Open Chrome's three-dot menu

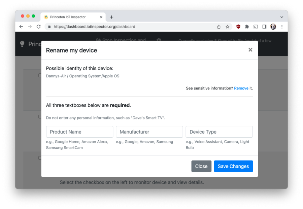282,27
